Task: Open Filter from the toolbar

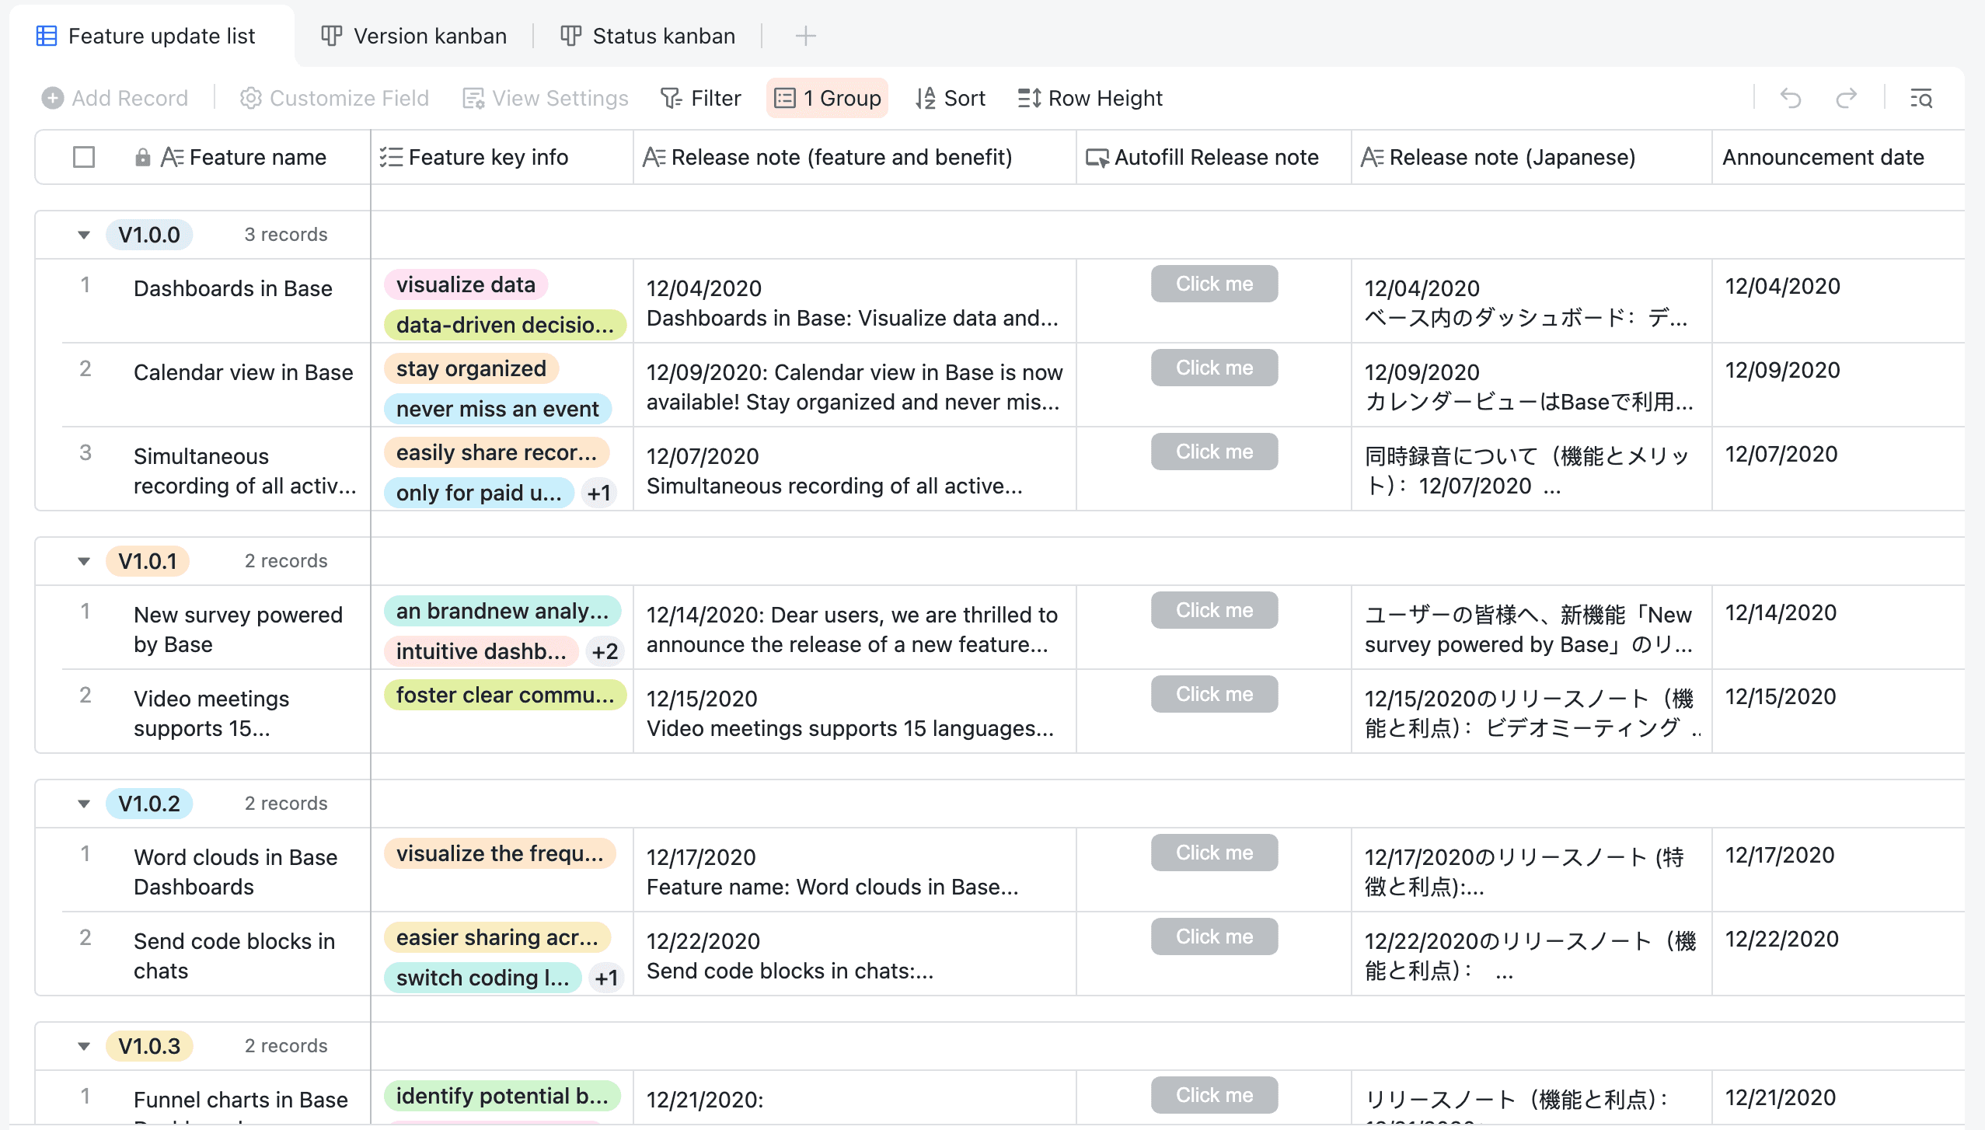Action: click(700, 98)
